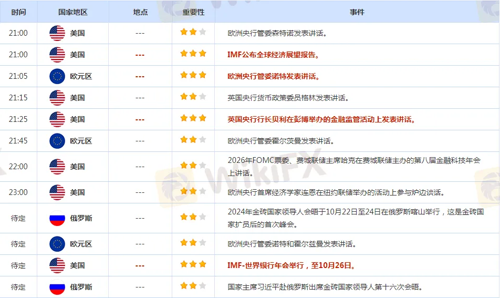Image resolution: width=500 pixels, height=298 pixels.
Task: Click the US flag in the 21:25 row
Action: click(x=57, y=119)
